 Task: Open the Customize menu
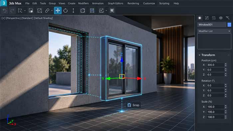(x=149, y=3)
